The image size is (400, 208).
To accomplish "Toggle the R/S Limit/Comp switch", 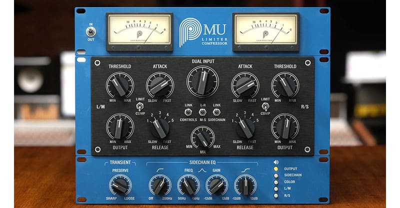I will (x=265, y=106).
